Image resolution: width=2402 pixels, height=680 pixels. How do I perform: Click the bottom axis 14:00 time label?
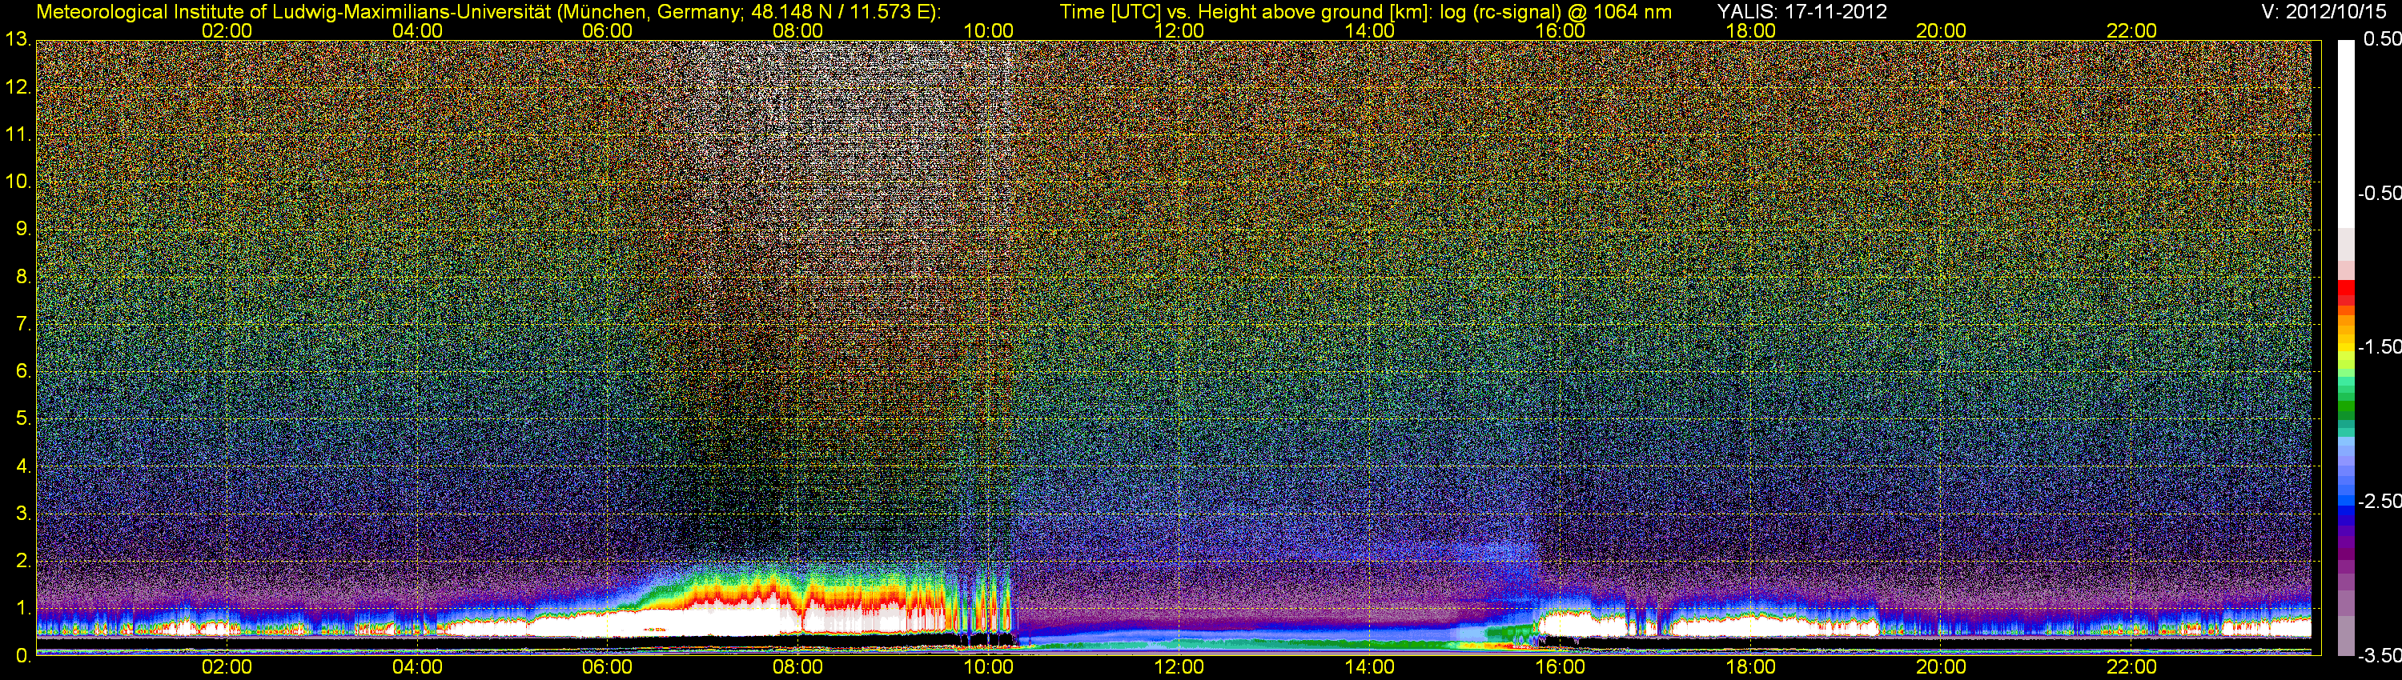(x=1370, y=667)
